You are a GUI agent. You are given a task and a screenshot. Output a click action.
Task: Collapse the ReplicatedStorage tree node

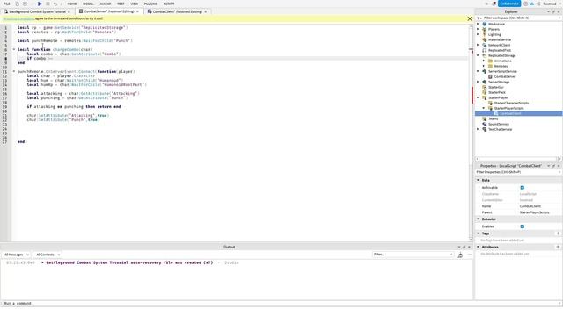coord(478,55)
